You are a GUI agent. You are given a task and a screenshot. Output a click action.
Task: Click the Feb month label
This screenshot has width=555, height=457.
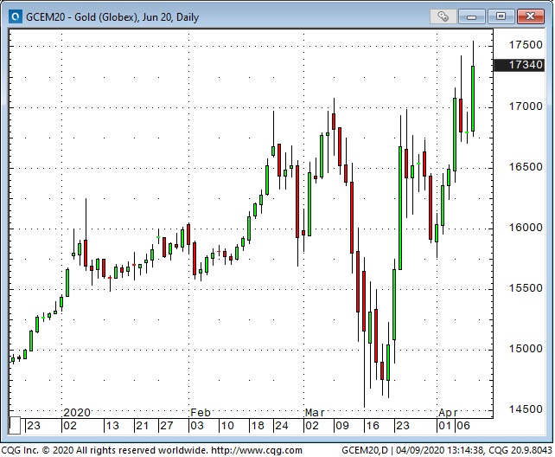(201, 413)
